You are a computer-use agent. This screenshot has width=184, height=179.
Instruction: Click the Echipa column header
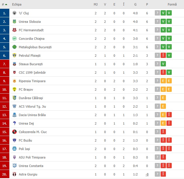[17, 4]
